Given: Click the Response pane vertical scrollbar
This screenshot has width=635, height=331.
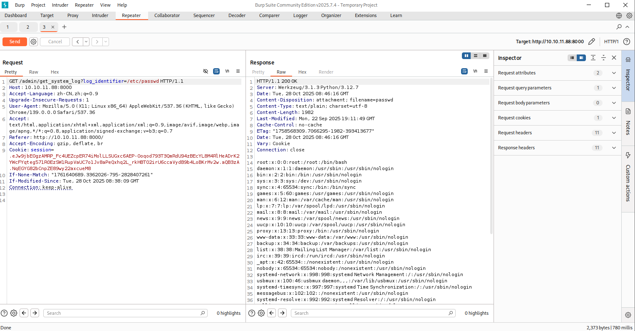Looking at the screenshot, I should (491, 156).
